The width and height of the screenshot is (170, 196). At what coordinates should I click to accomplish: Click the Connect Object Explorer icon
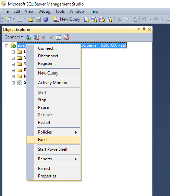point(28,37)
